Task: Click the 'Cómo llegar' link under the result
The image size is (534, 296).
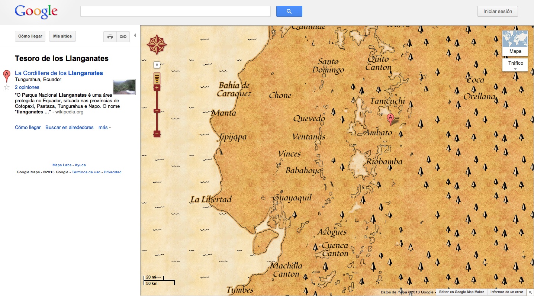Action: point(28,128)
